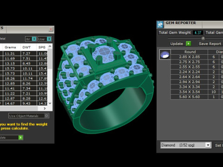The height and width of the screenshot is (167, 223).
Task: Click the Gem Reporter logo icon
Action: (x=160, y=25)
